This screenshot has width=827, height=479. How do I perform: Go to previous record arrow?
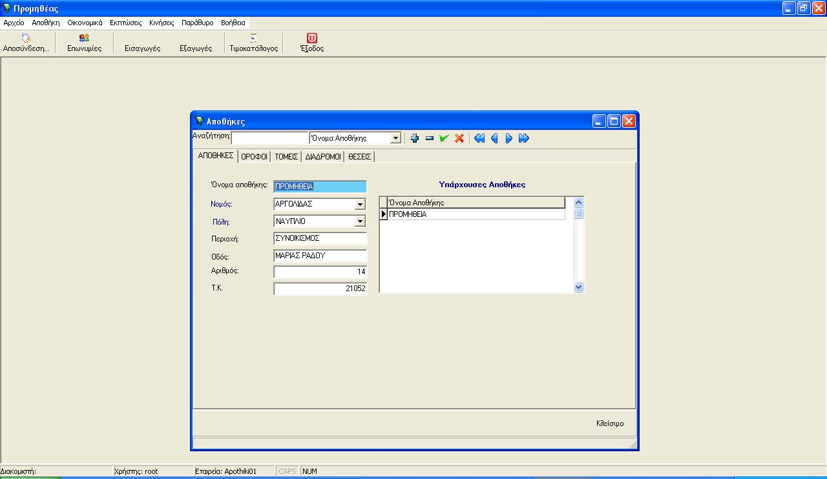494,138
